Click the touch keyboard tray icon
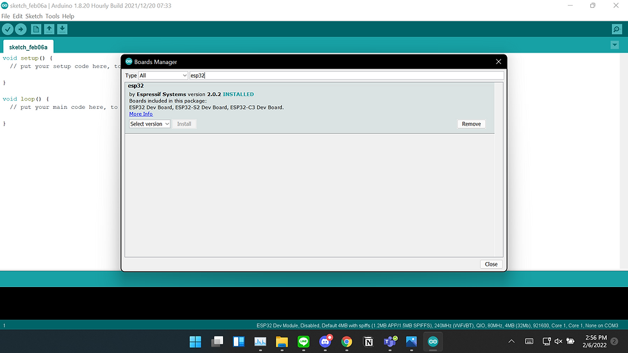 (x=529, y=341)
